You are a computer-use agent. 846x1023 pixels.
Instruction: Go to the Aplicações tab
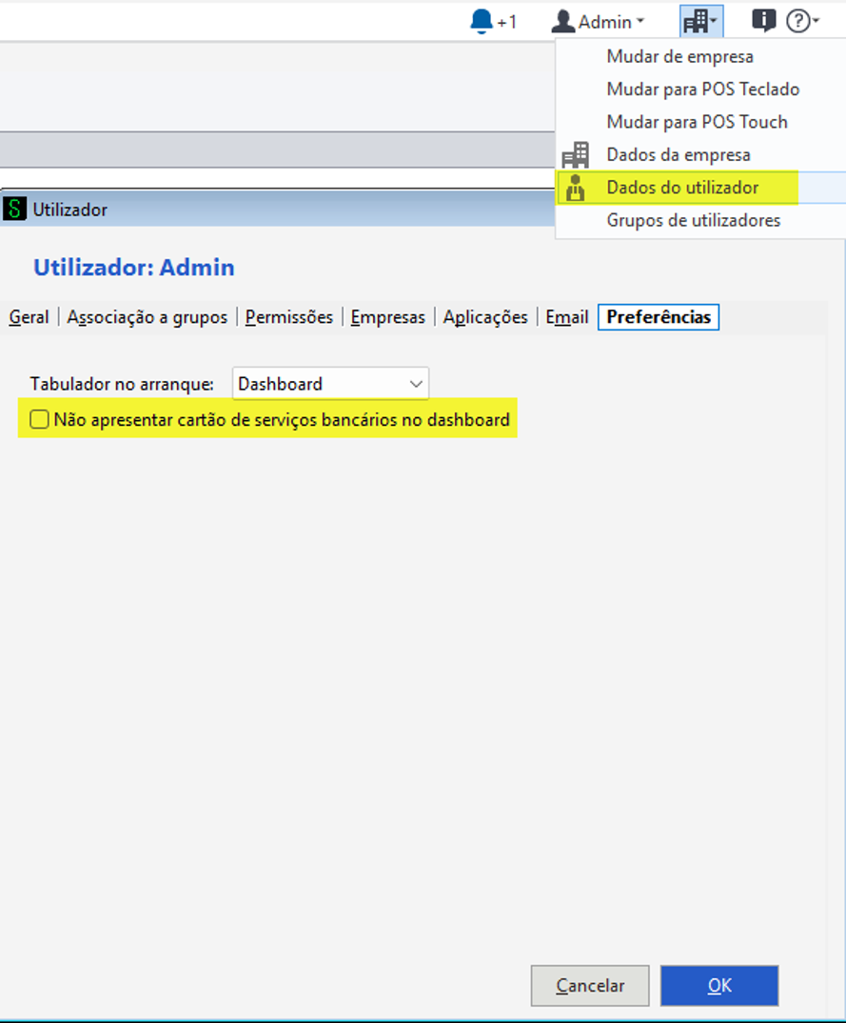[x=485, y=317]
